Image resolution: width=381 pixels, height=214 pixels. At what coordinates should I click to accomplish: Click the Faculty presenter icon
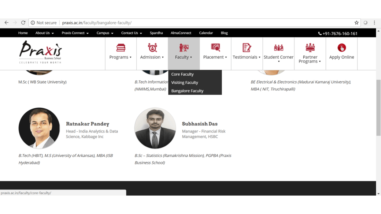click(x=184, y=48)
